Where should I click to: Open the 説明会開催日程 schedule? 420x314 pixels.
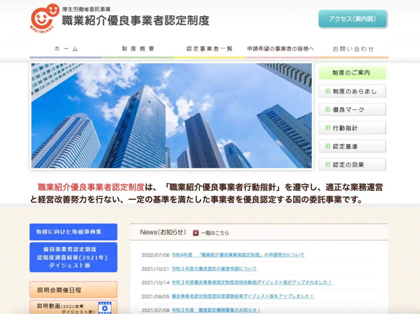click(73, 290)
